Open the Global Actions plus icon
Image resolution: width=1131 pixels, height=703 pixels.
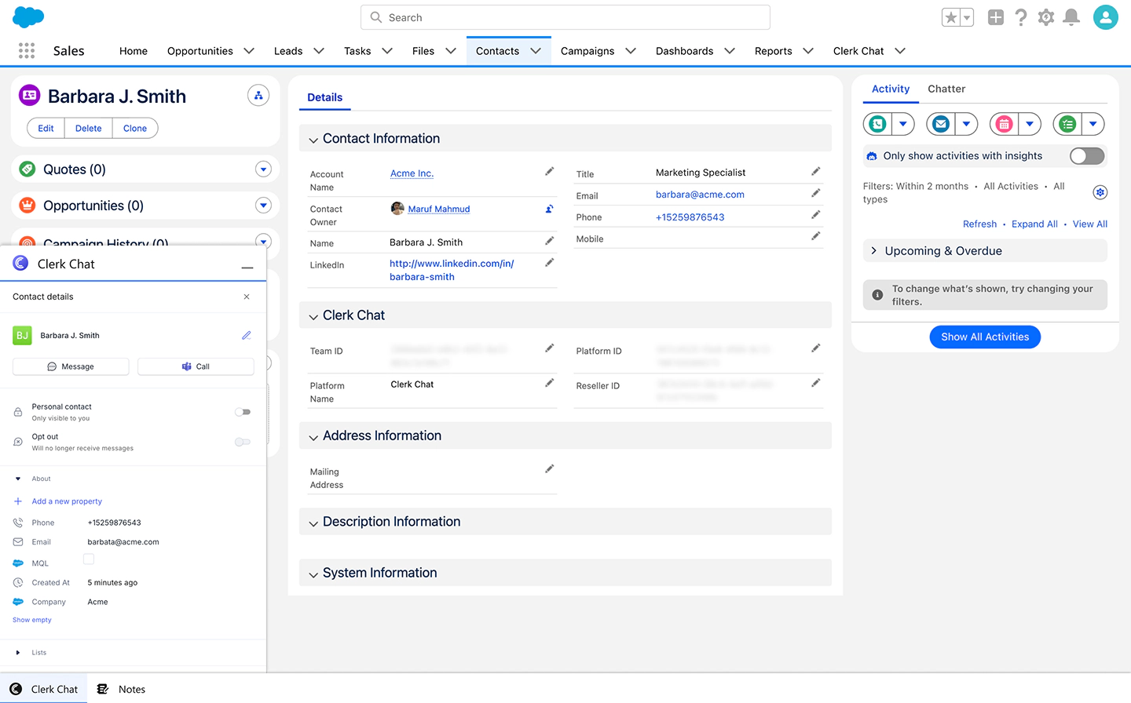point(995,17)
